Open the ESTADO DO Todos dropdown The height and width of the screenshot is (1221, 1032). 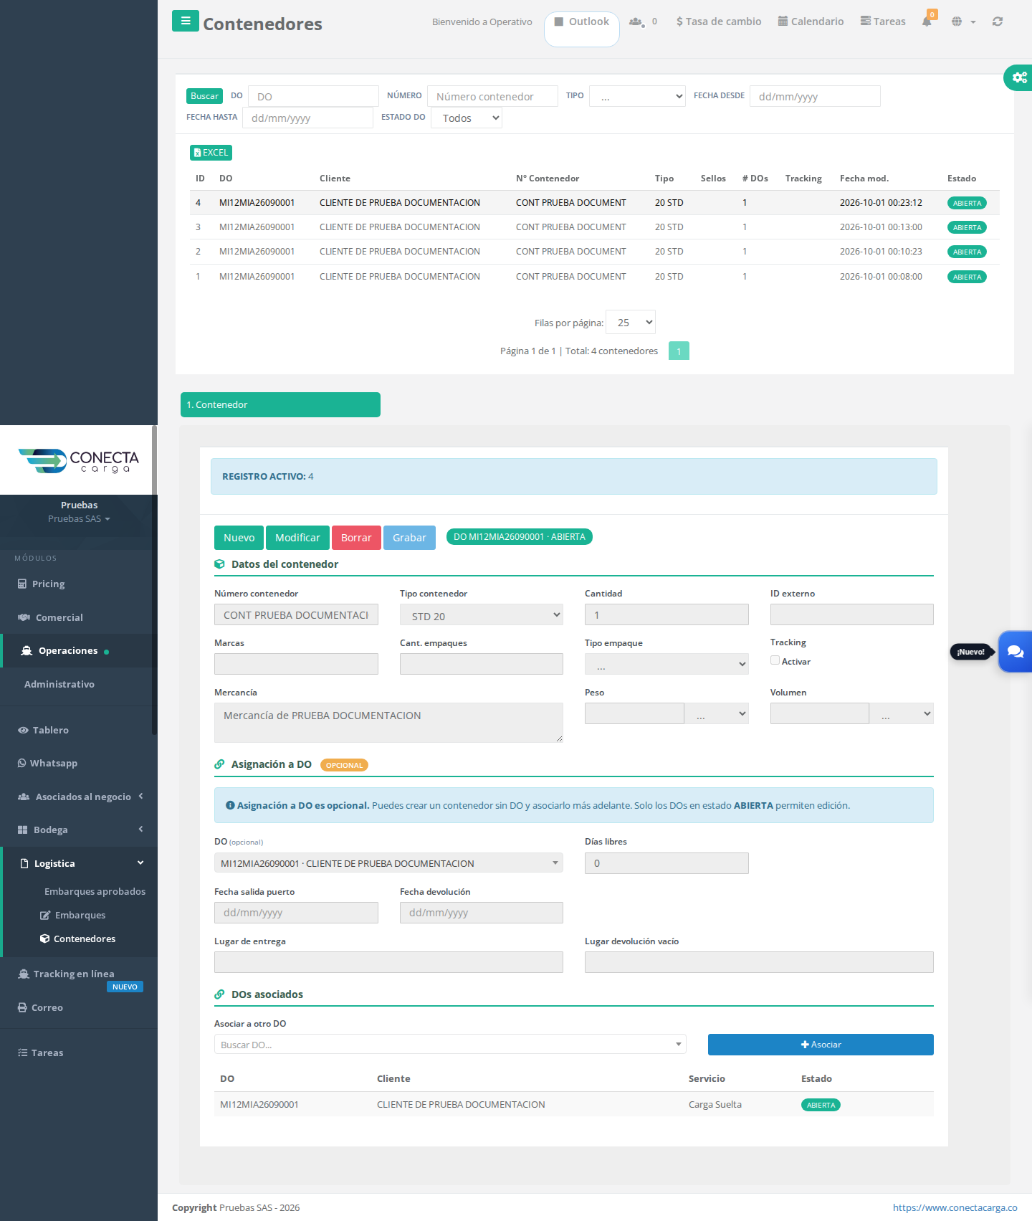tap(466, 118)
